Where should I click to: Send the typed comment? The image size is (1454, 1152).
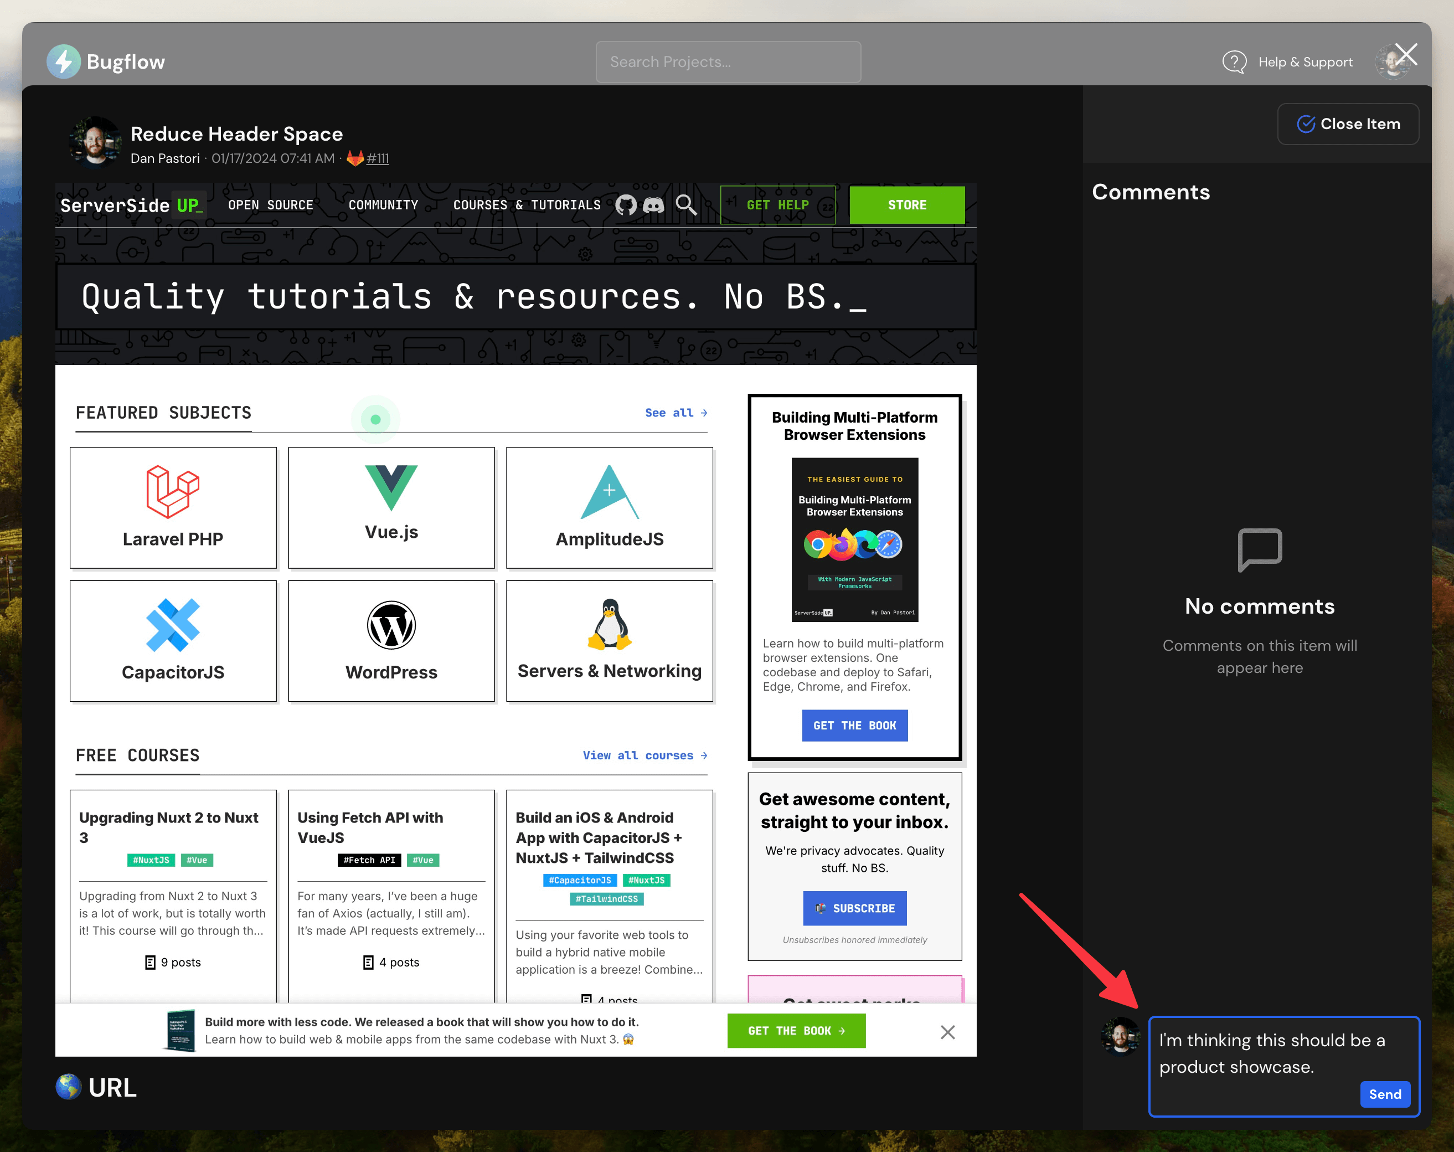pyautogui.click(x=1385, y=1094)
